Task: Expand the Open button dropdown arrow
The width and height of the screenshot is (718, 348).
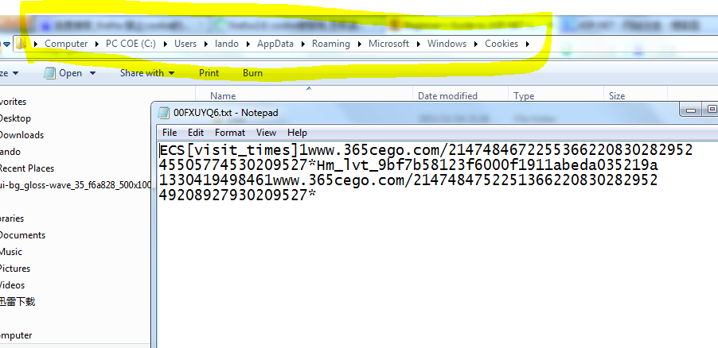Action: (92, 73)
